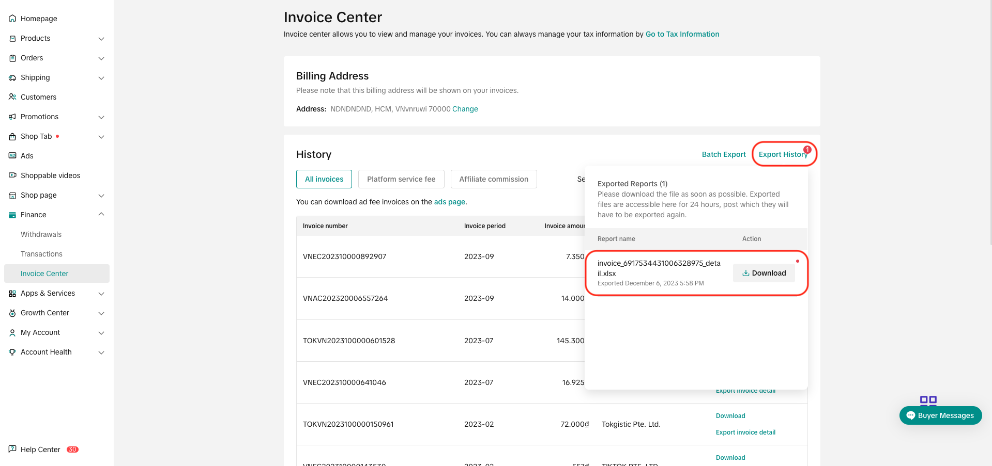This screenshot has width=992, height=466.
Task: Select the Affiliate commission tab
Action: pyautogui.click(x=494, y=179)
